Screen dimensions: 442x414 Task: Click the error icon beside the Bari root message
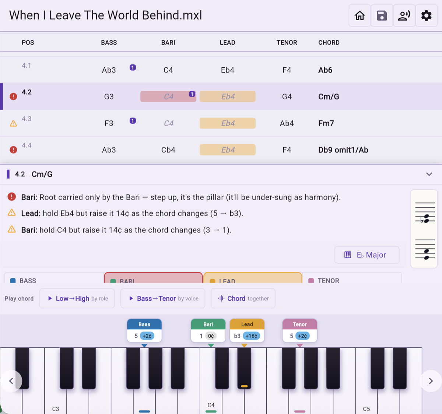tap(12, 197)
